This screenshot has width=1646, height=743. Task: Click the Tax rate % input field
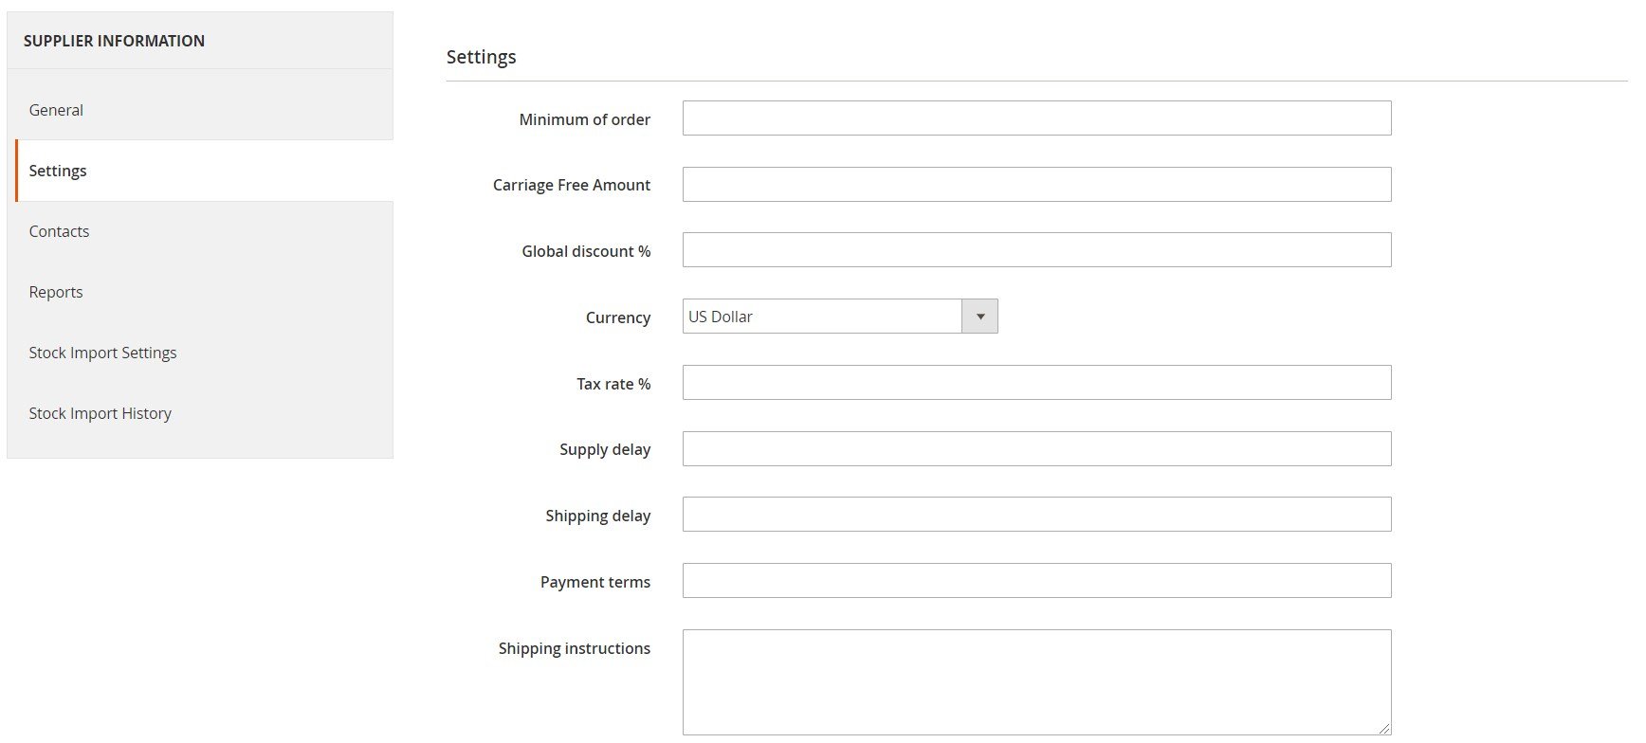point(1036,383)
